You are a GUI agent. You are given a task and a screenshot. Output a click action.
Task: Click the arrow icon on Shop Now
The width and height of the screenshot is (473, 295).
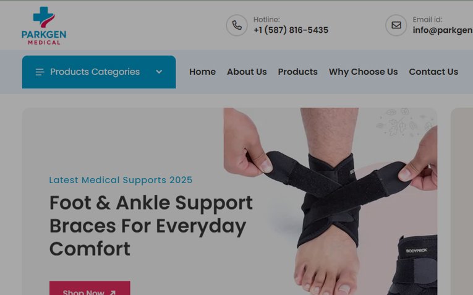tap(113, 293)
